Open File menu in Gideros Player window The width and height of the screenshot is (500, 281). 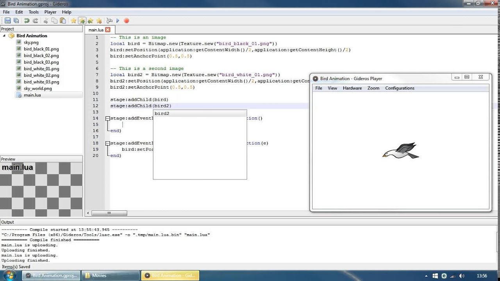319,88
